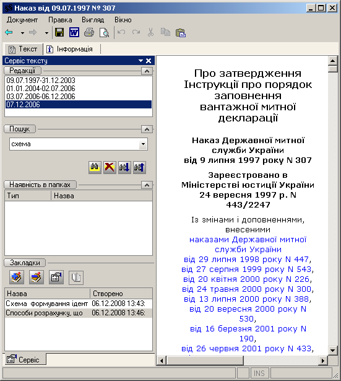Image resolution: width=341 pixels, height=381 pixels.
Task: Open the search history combo dropdown
Action: (143, 144)
